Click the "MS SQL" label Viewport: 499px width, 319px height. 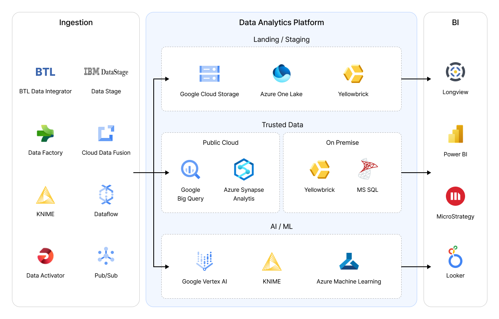pyautogui.click(x=368, y=190)
